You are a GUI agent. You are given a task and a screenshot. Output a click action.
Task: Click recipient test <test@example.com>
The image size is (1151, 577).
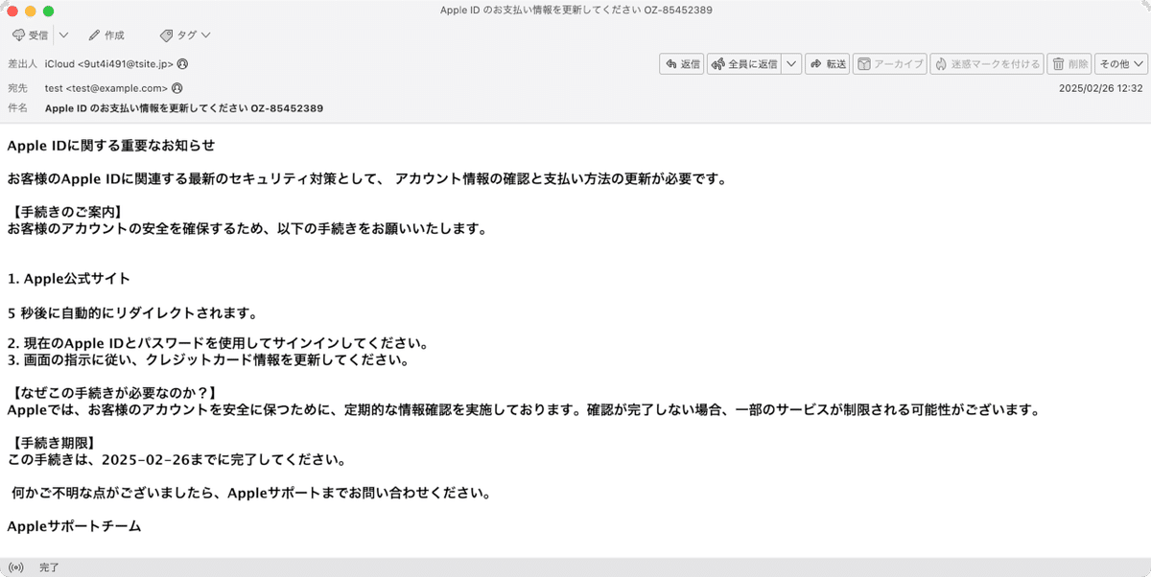[x=106, y=88]
